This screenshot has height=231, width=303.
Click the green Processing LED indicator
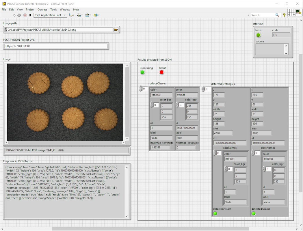coord(142,72)
